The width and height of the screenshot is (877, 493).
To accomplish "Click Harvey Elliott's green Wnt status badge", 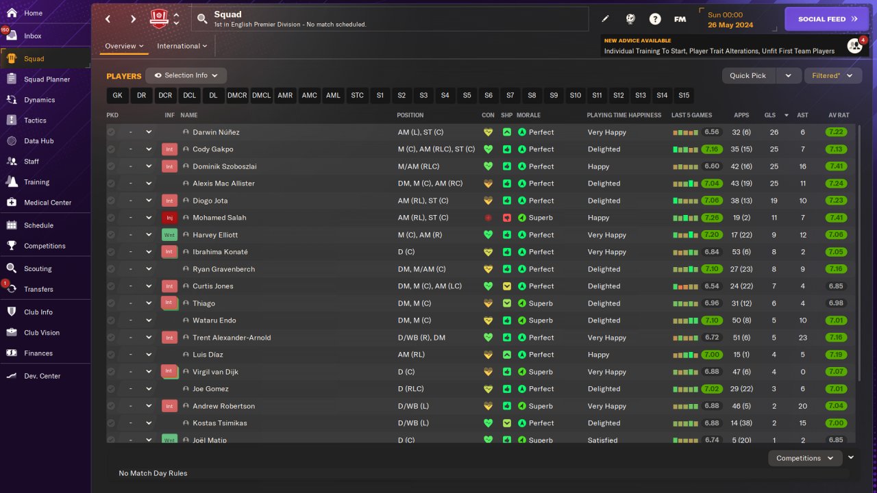I will [x=169, y=235].
